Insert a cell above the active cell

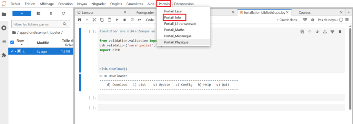pyautogui.click(x=325, y=32)
